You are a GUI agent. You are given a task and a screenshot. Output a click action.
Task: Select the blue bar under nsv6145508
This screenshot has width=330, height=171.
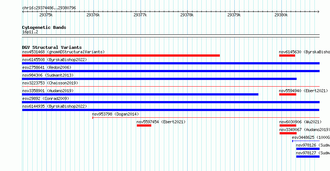click(x=171, y=63)
